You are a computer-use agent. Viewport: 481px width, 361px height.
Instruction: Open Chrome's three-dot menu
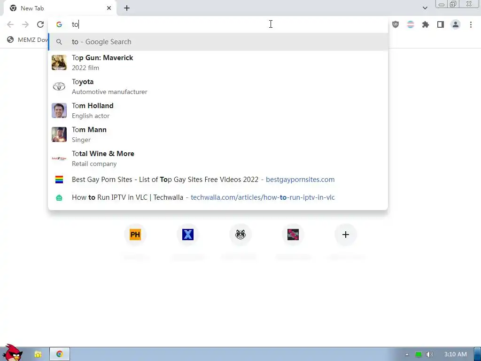coord(471,24)
